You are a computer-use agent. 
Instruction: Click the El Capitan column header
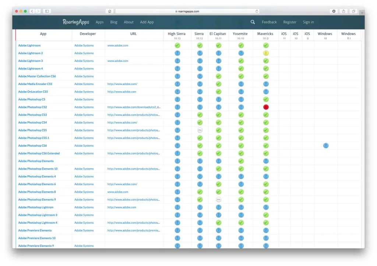point(218,35)
